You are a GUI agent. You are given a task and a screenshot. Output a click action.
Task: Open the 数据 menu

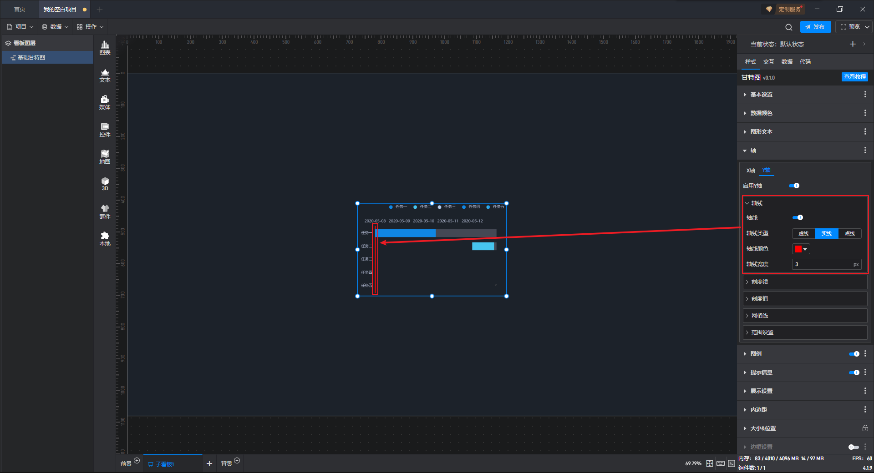55,27
